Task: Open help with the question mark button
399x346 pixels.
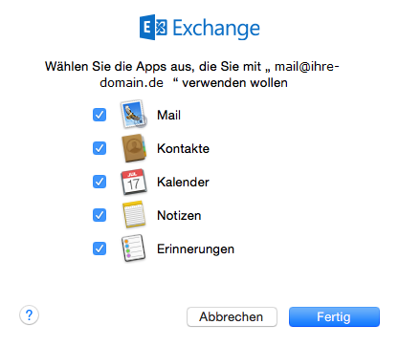Action: coord(29,315)
